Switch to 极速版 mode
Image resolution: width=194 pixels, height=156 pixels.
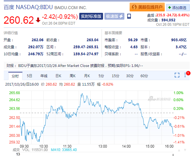pos(114,16)
